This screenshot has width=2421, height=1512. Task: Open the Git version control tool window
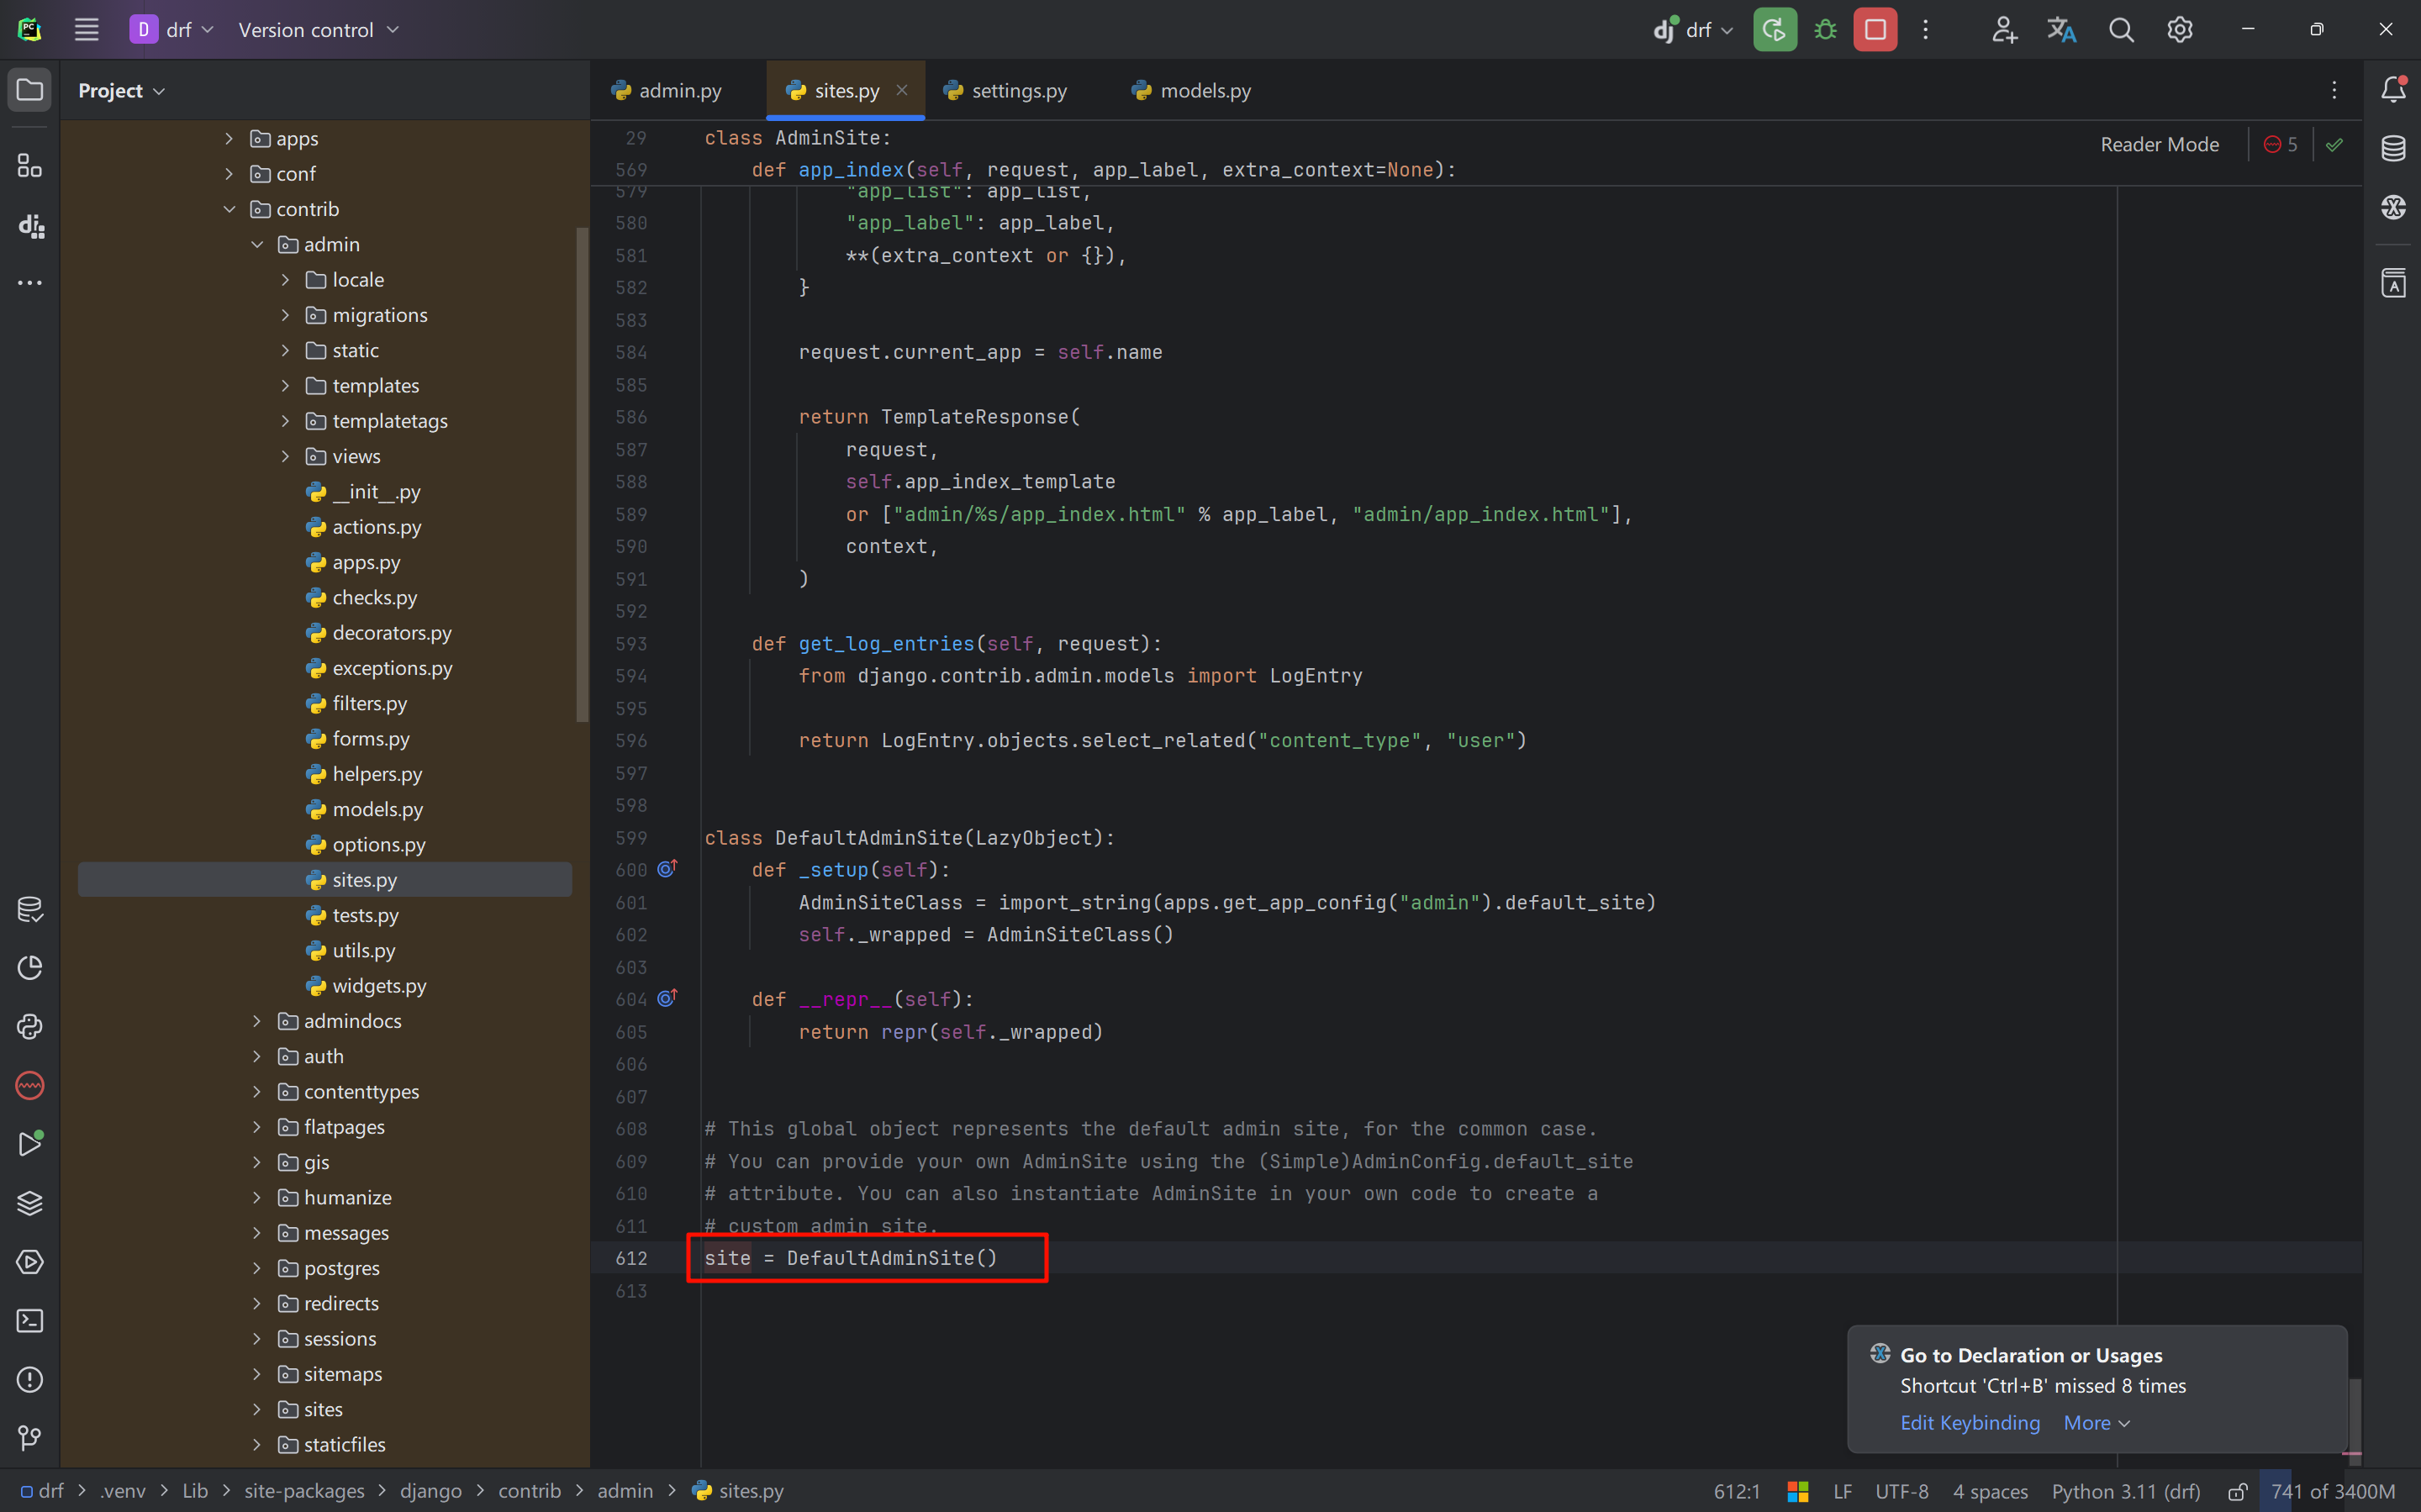point(30,1438)
